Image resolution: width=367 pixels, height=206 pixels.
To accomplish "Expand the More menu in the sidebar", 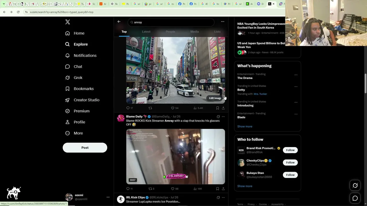I will (74, 133).
